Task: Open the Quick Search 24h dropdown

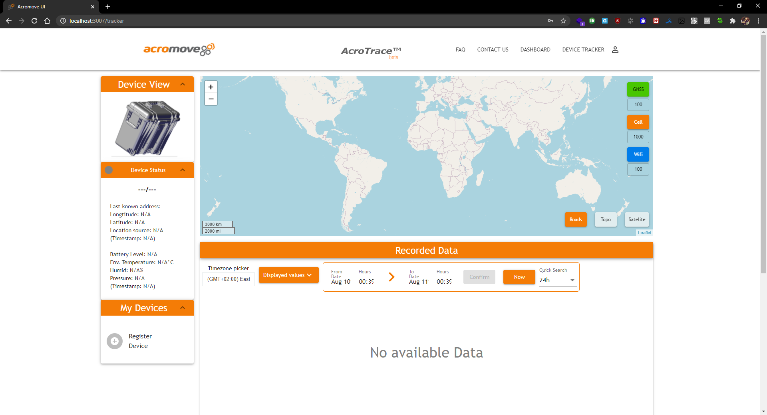Action: 557,280
